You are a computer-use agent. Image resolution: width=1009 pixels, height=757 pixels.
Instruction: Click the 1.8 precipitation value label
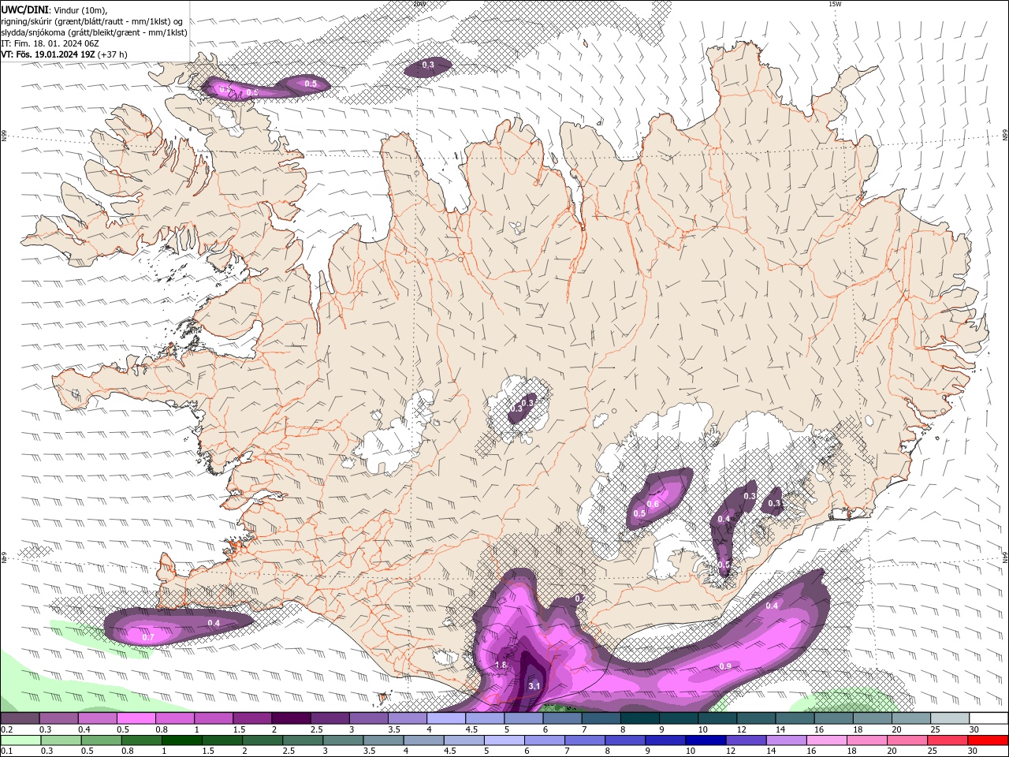[x=501, y=665]
